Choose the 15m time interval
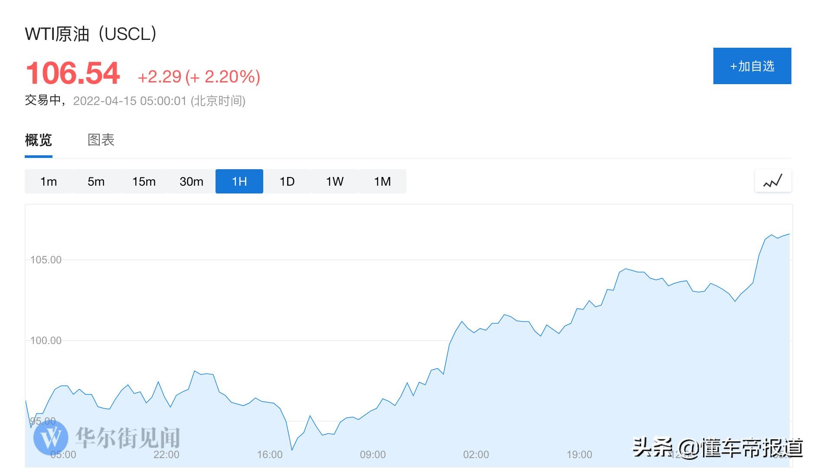 [144, 181]
